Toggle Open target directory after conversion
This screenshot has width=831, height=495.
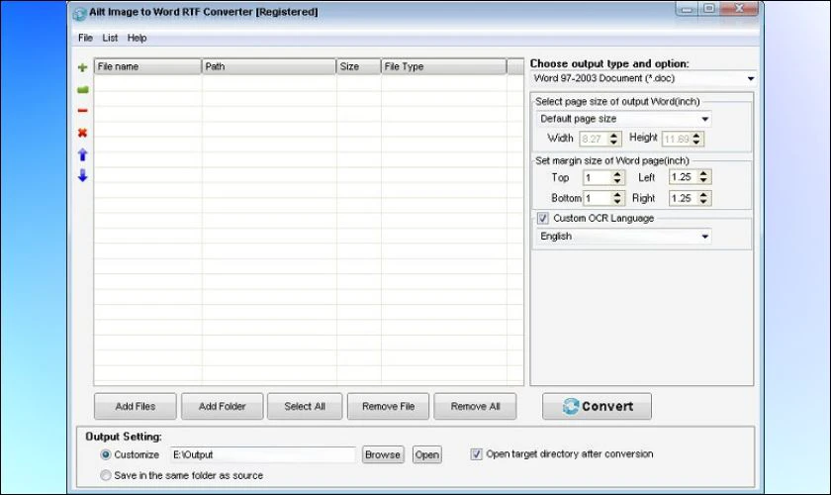(x=477, y=454)
